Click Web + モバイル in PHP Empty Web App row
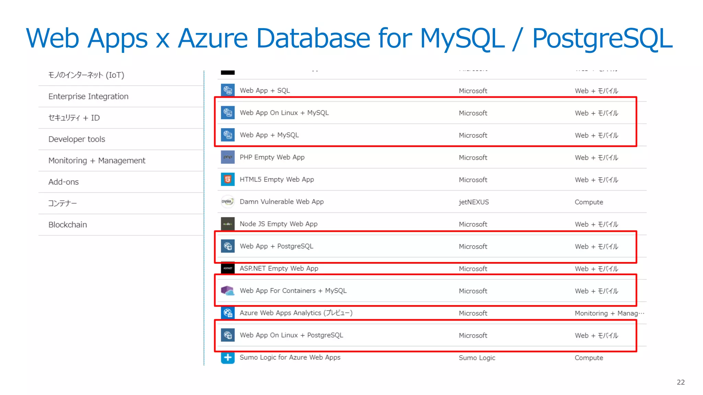This screenshot has width=703, height=395. 597,157
